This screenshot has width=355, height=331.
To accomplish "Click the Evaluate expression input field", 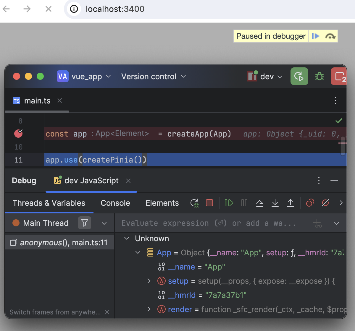I will 207,223.
